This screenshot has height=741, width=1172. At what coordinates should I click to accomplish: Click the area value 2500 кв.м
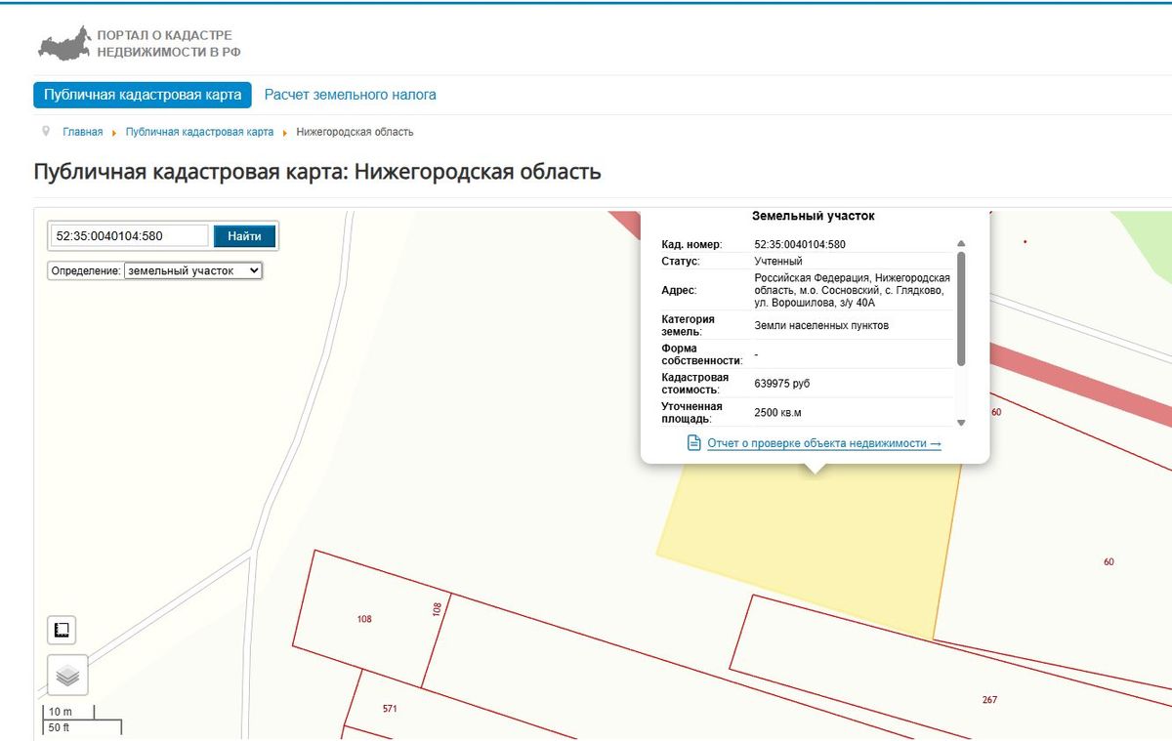777,413
